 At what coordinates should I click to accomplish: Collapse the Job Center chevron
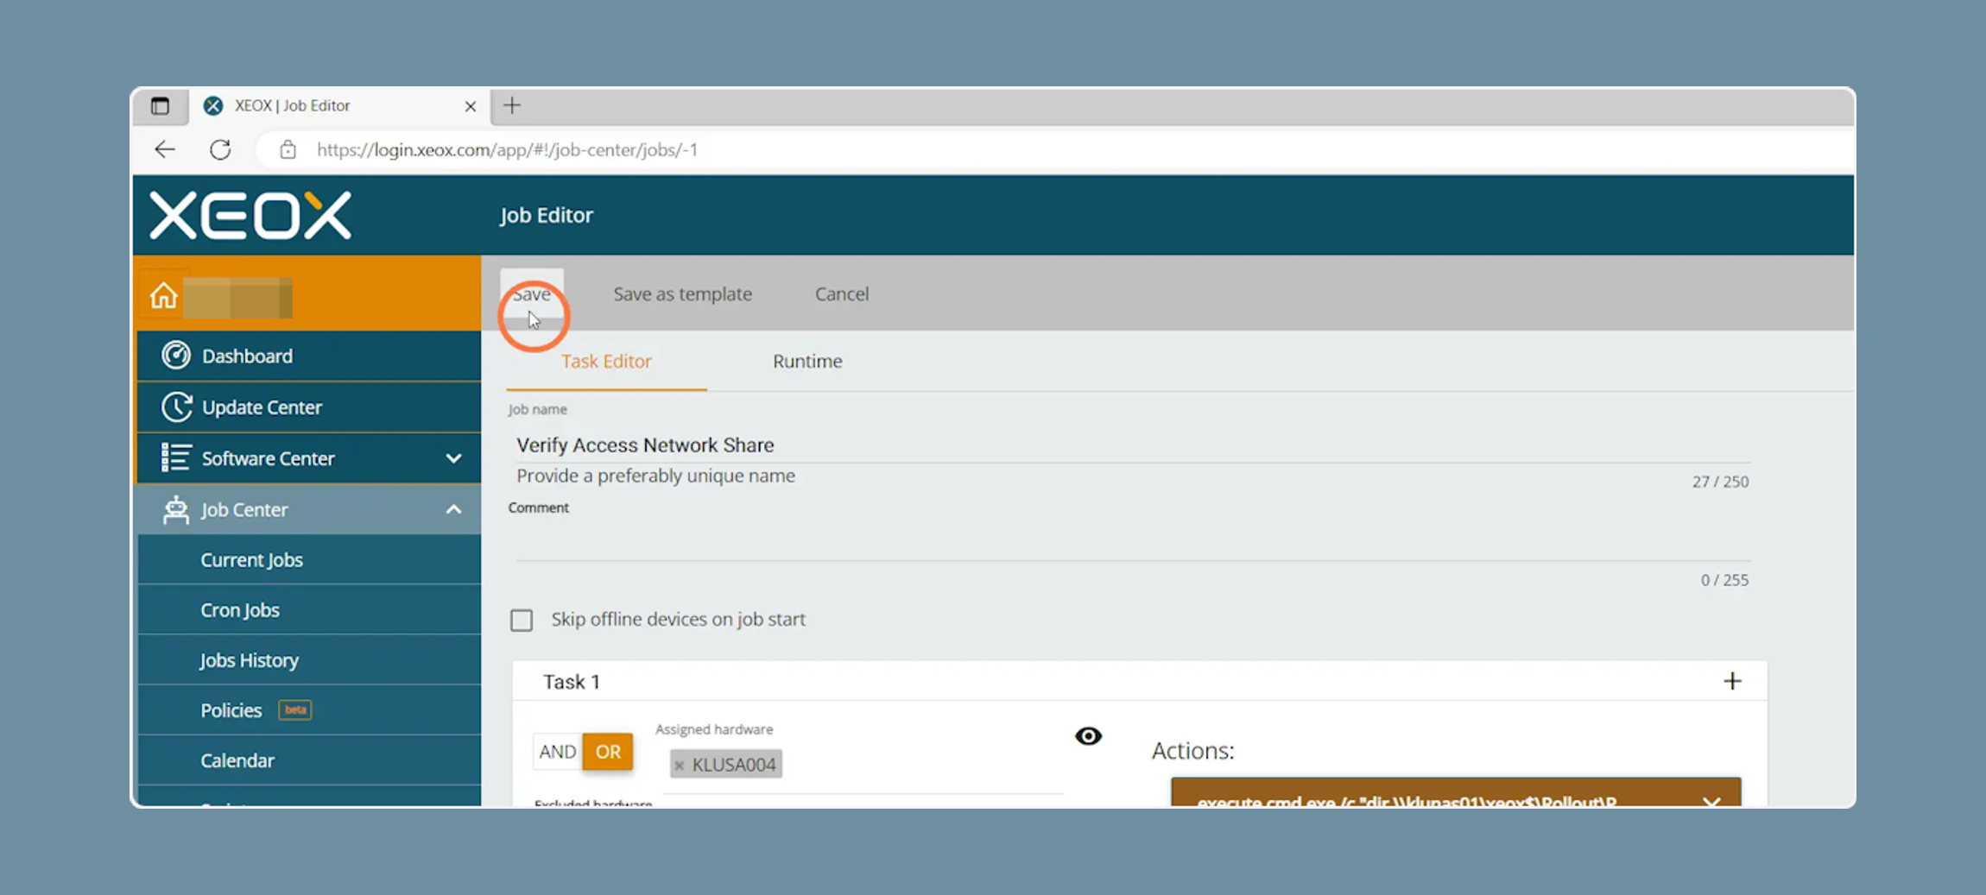[453, 509]
